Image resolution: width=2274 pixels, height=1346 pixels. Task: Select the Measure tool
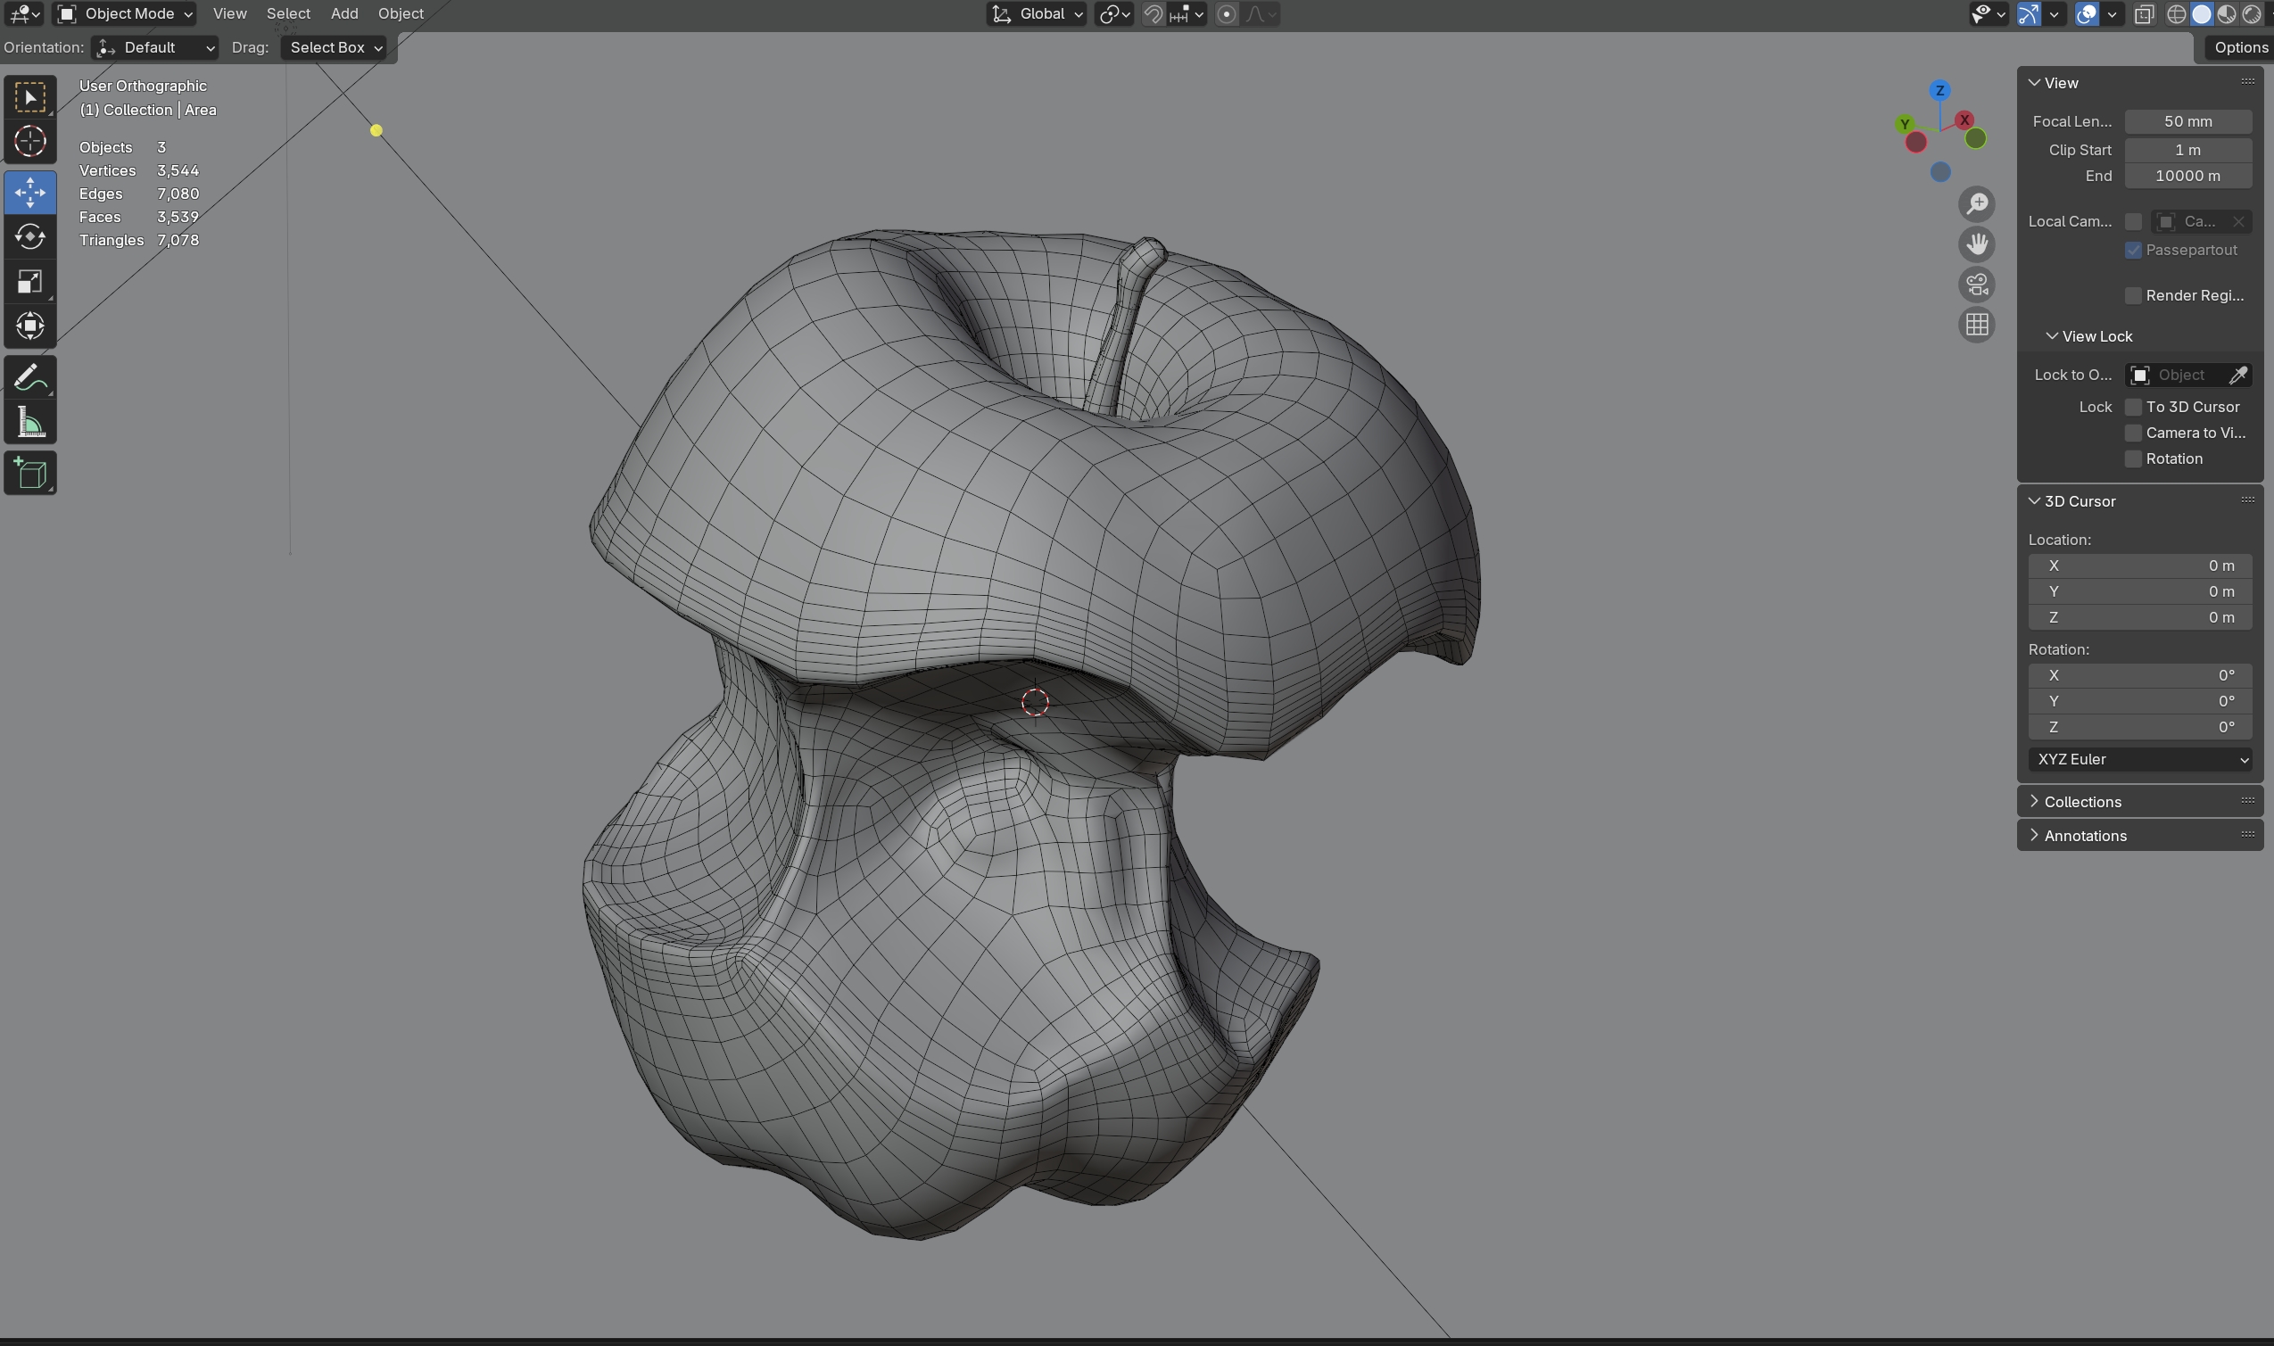30,423
